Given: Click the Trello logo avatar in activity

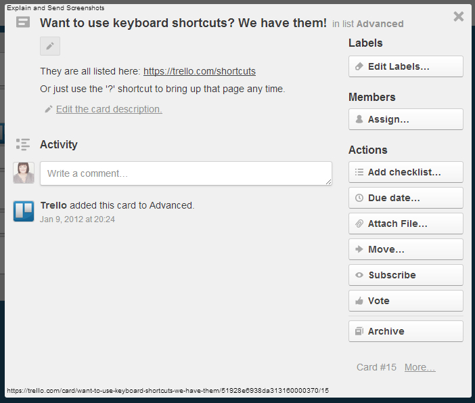Looking at the screenshot, I should 24,211.
